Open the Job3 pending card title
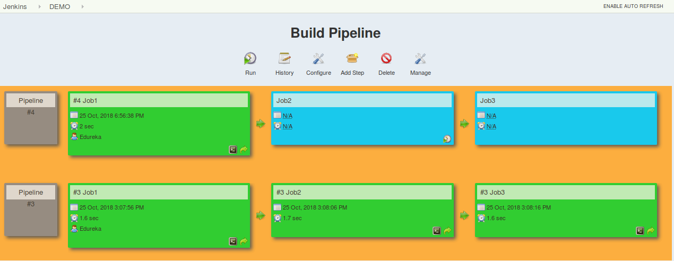This screenshot has height=261, width=674. point(488,100)
